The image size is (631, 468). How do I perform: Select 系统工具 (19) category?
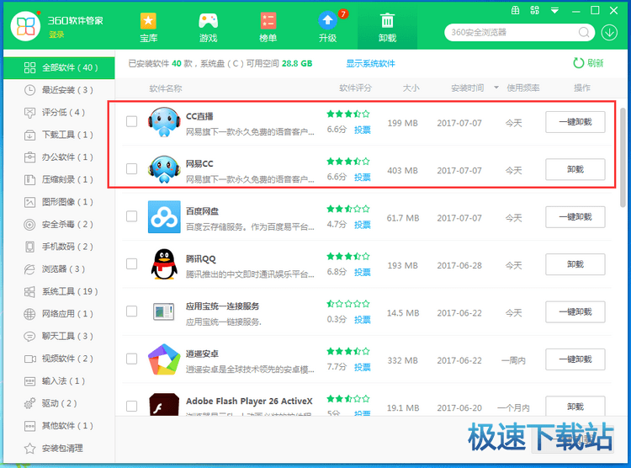point(59,291)
